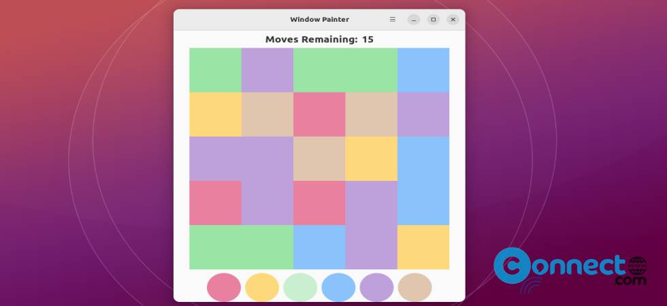Select the top-left green grid cell
The width and height of the screenshot is (667, 306).
[x=215, y=70]
